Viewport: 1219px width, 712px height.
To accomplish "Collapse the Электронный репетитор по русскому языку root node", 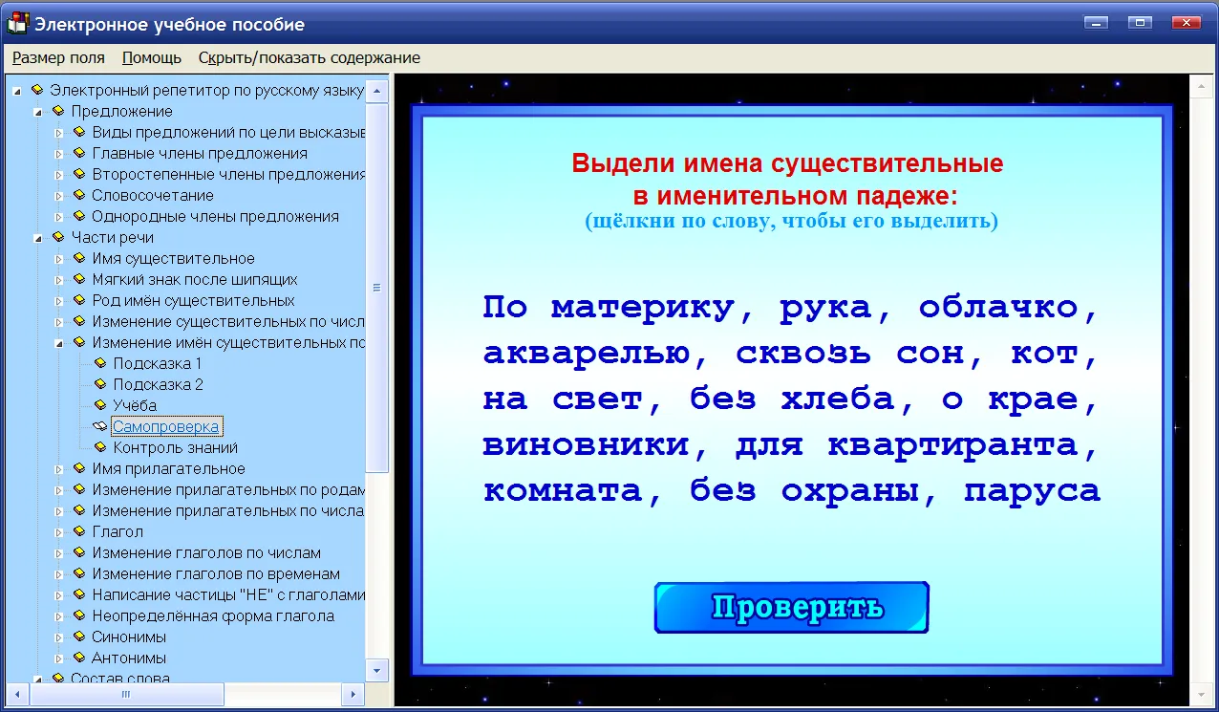I will [16, 90].
